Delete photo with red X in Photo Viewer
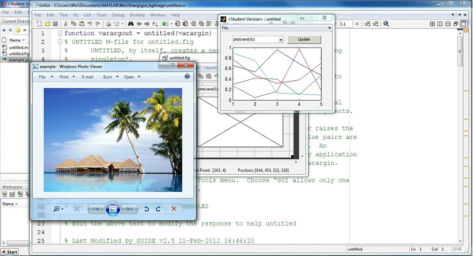This screenshot has width=473, height=256. tap(174, 209)
